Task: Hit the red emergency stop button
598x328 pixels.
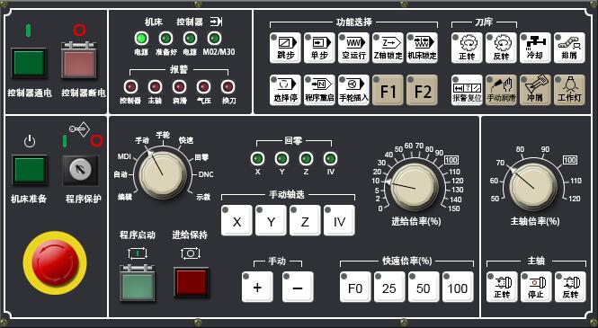Action: [55, 263]
